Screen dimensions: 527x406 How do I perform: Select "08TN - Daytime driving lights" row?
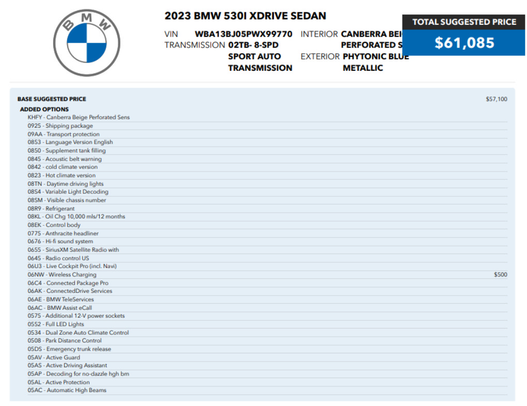coord(268,184)
